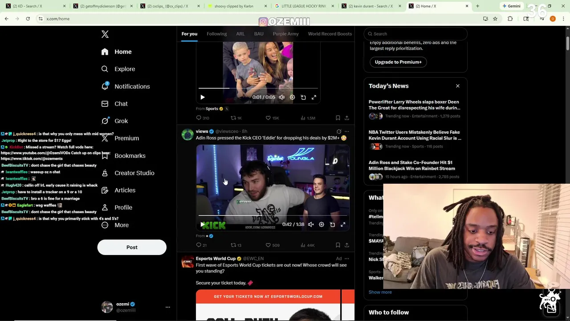Image resolution: width=570 pixels, height=321 pixels.
Task: Repost the views post with 13 reposts
Action: pyautogui.click(x=236, y=245)
